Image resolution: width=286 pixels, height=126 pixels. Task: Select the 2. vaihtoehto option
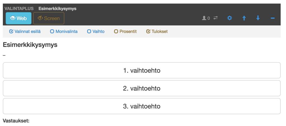[x=142, y=88]
